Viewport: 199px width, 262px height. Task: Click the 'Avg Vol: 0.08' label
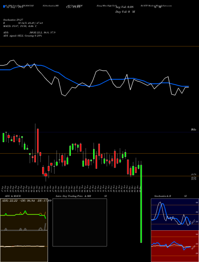click(x=124, y=7)
